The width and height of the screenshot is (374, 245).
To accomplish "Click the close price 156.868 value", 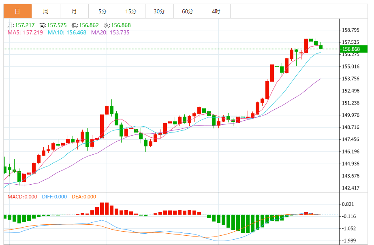I will tap(121, 25).
